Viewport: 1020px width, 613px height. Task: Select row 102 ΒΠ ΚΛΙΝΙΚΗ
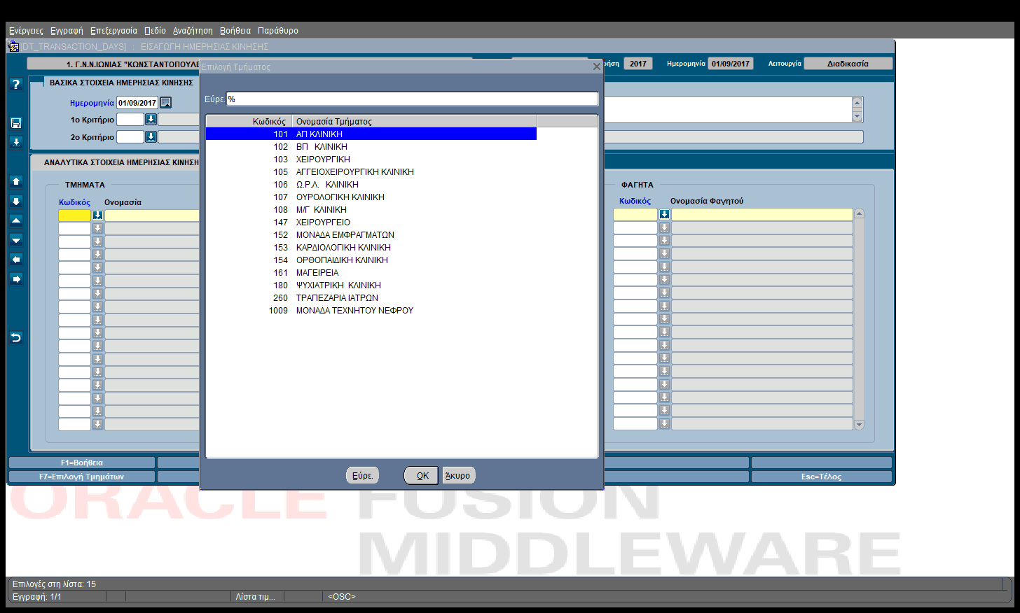point(371,147)
